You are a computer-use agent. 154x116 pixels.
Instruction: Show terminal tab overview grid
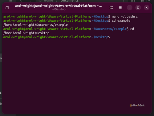click(111, 8)
